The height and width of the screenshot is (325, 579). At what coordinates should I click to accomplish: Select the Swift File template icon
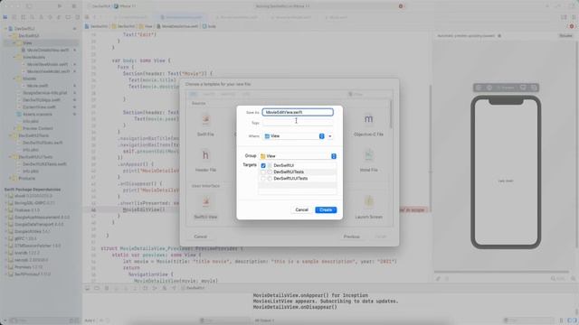[x=205, y=119]
